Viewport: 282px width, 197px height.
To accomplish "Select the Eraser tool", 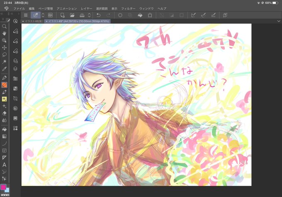I will pyautogui.click(x=4, y=113).
